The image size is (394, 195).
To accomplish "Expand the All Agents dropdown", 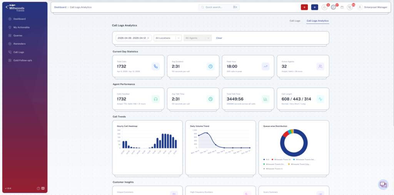I will 198,38.
